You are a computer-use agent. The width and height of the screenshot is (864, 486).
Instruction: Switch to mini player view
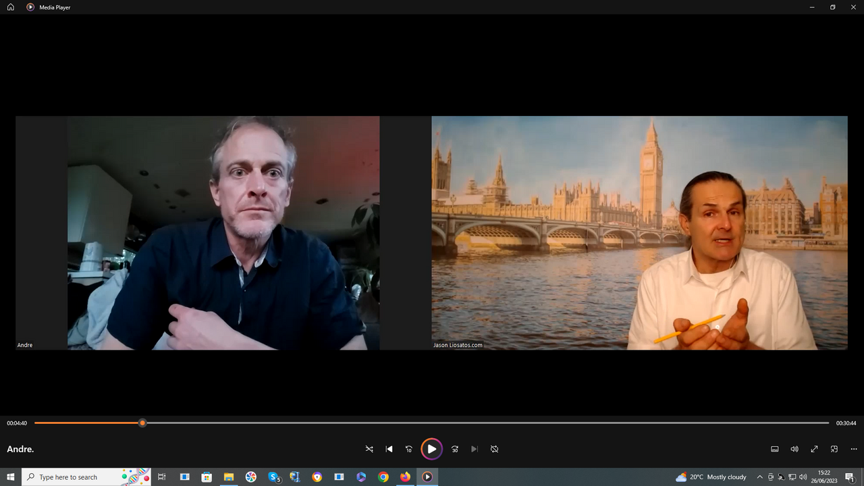[x=834, y=449]
